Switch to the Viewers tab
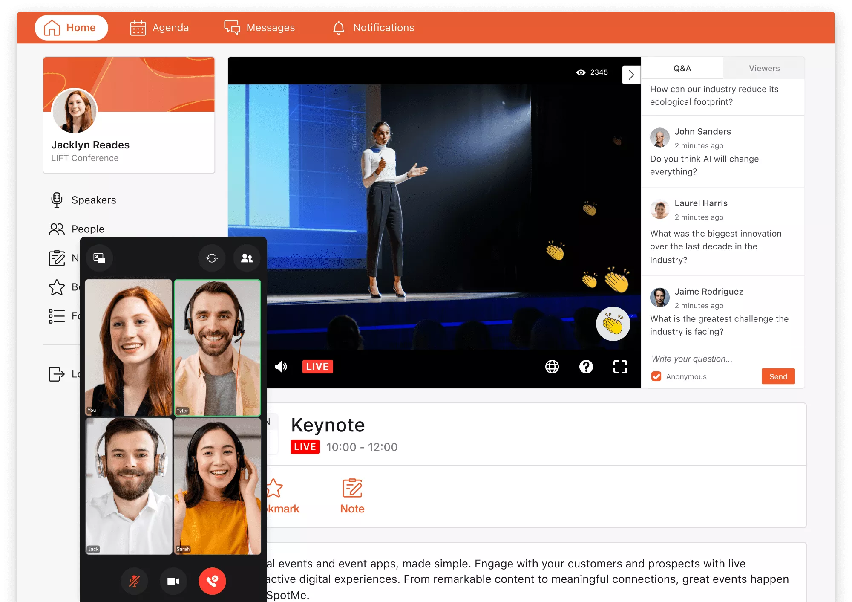Viewport: 852px width, 602px height. tap(764, 68)
